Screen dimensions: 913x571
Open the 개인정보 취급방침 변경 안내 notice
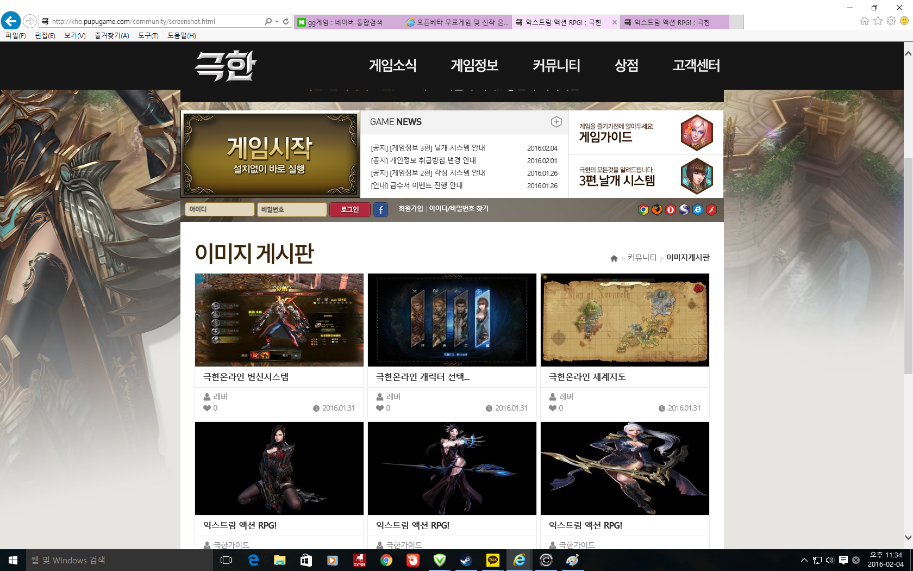[x=423, y=160]
